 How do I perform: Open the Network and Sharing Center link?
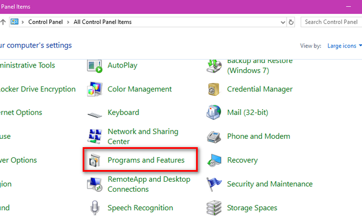click(x=143, y=137)
